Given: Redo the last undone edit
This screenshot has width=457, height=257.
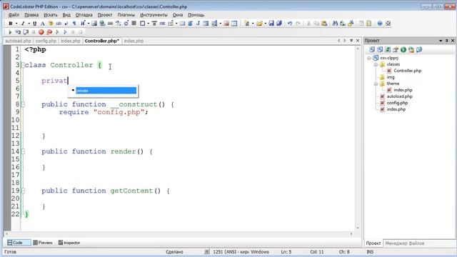Looking at the screenshot, I should tap(298, 24).
